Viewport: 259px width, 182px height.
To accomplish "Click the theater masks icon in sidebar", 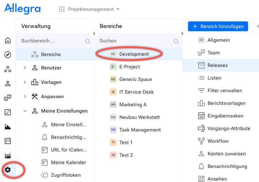I will (x=7, y=98).
